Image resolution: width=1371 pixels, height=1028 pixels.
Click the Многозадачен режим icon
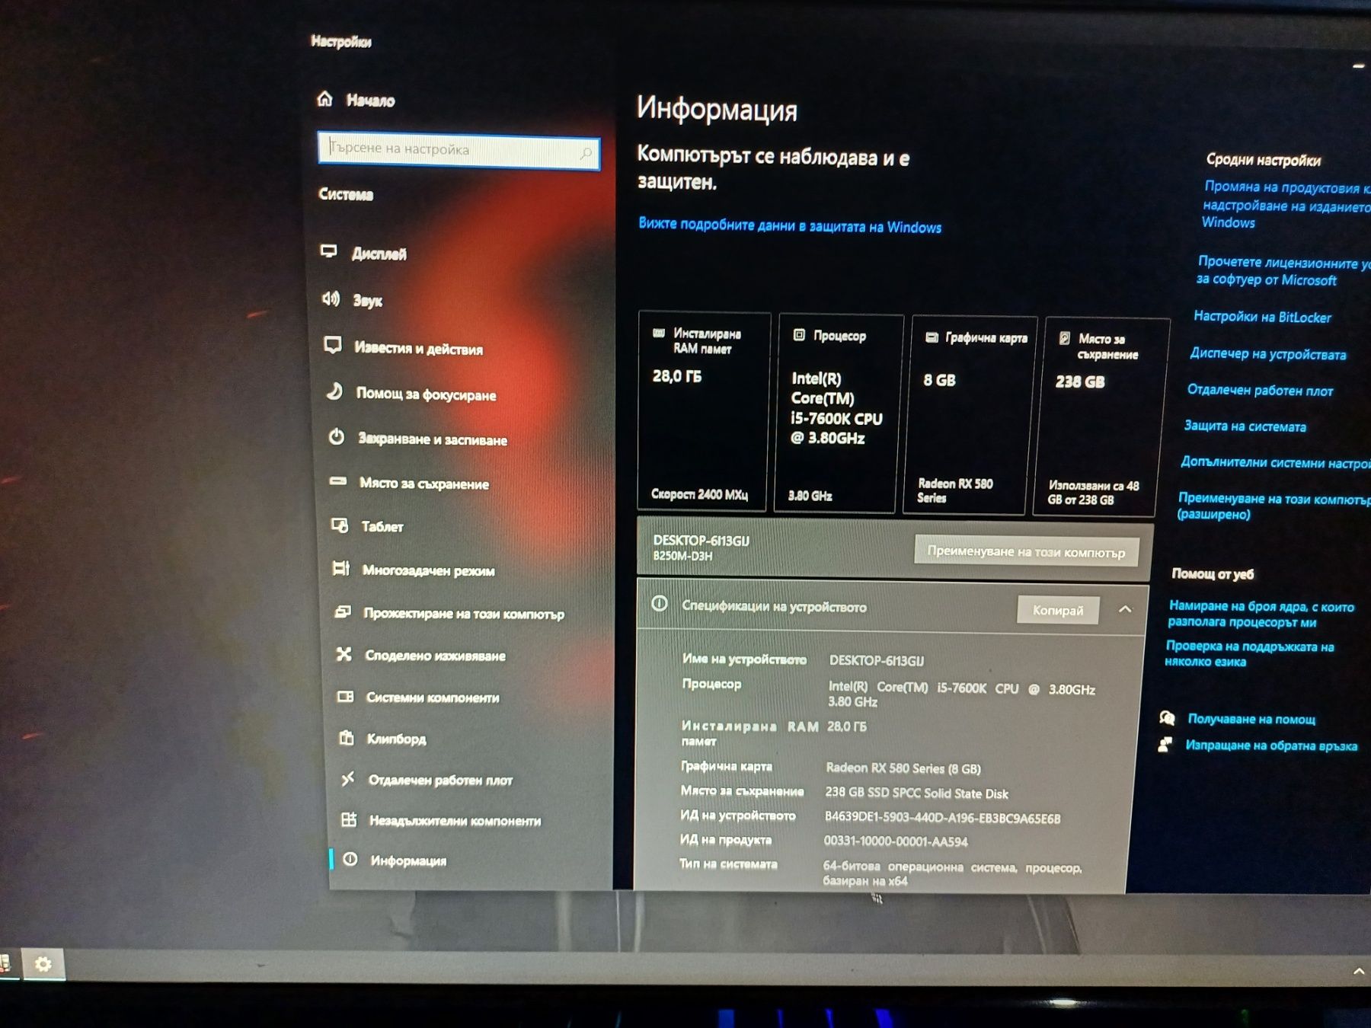341,568
